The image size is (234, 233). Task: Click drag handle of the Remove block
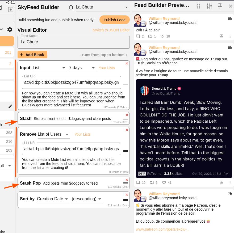coord(125,151)
